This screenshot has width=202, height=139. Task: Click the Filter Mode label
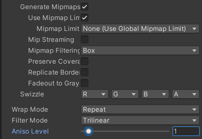[30, 120]
